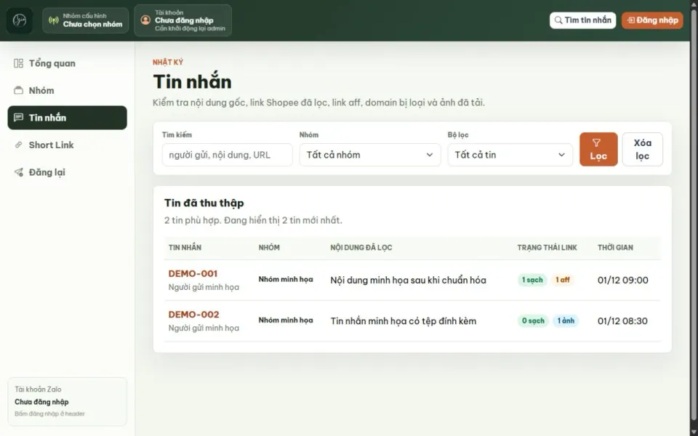
Task: Expand the Tất cả tin filter dropdown
Action: point(510,155)
